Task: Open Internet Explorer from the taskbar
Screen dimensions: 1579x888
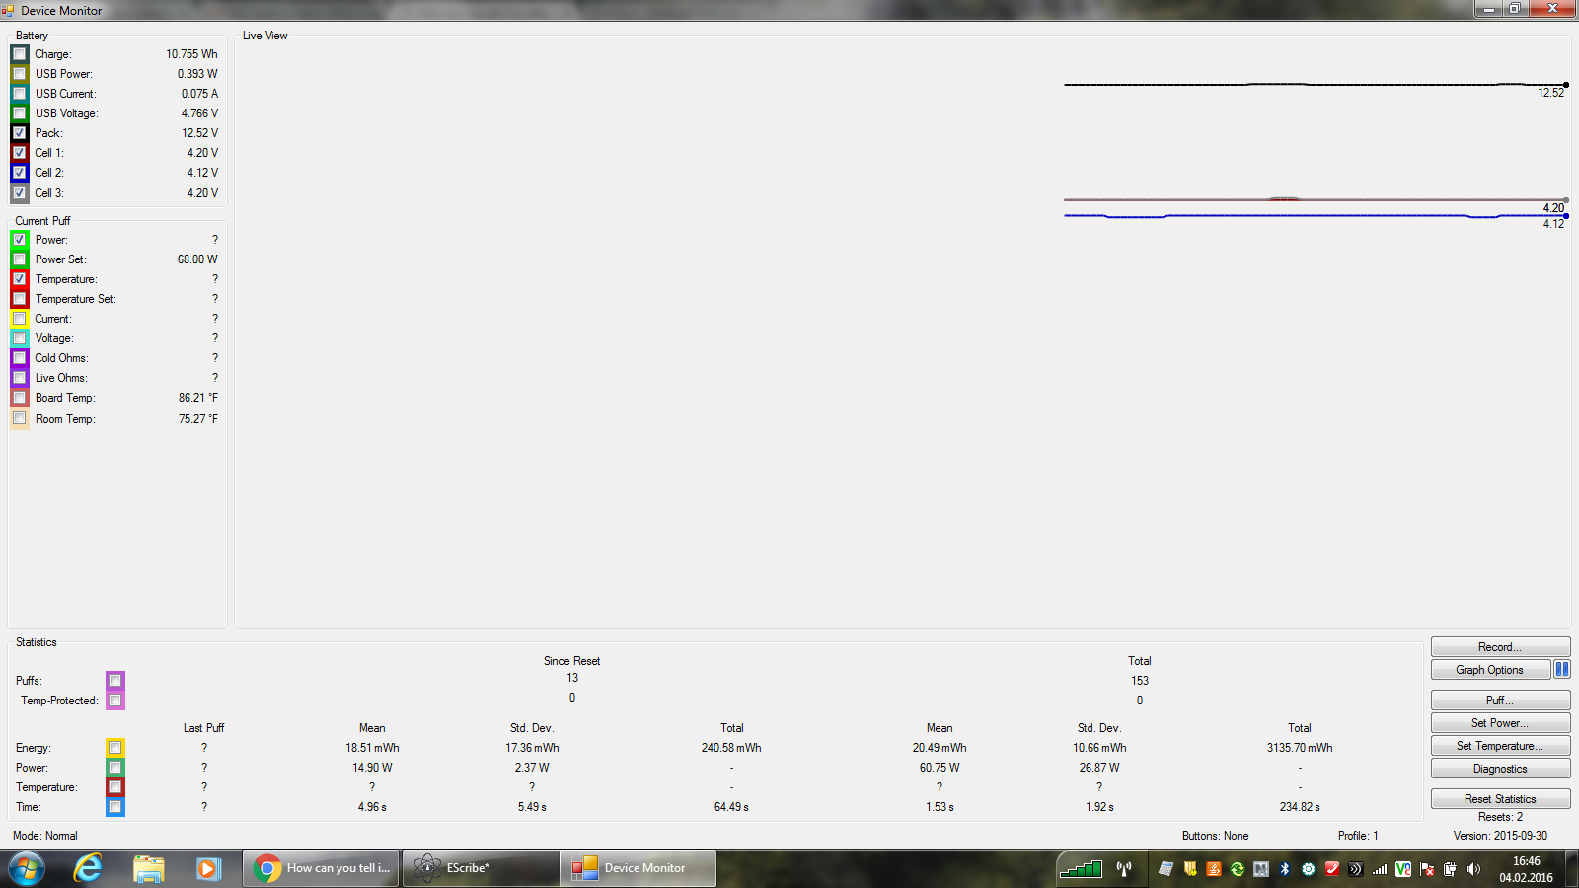Action: tap(88, 868)
